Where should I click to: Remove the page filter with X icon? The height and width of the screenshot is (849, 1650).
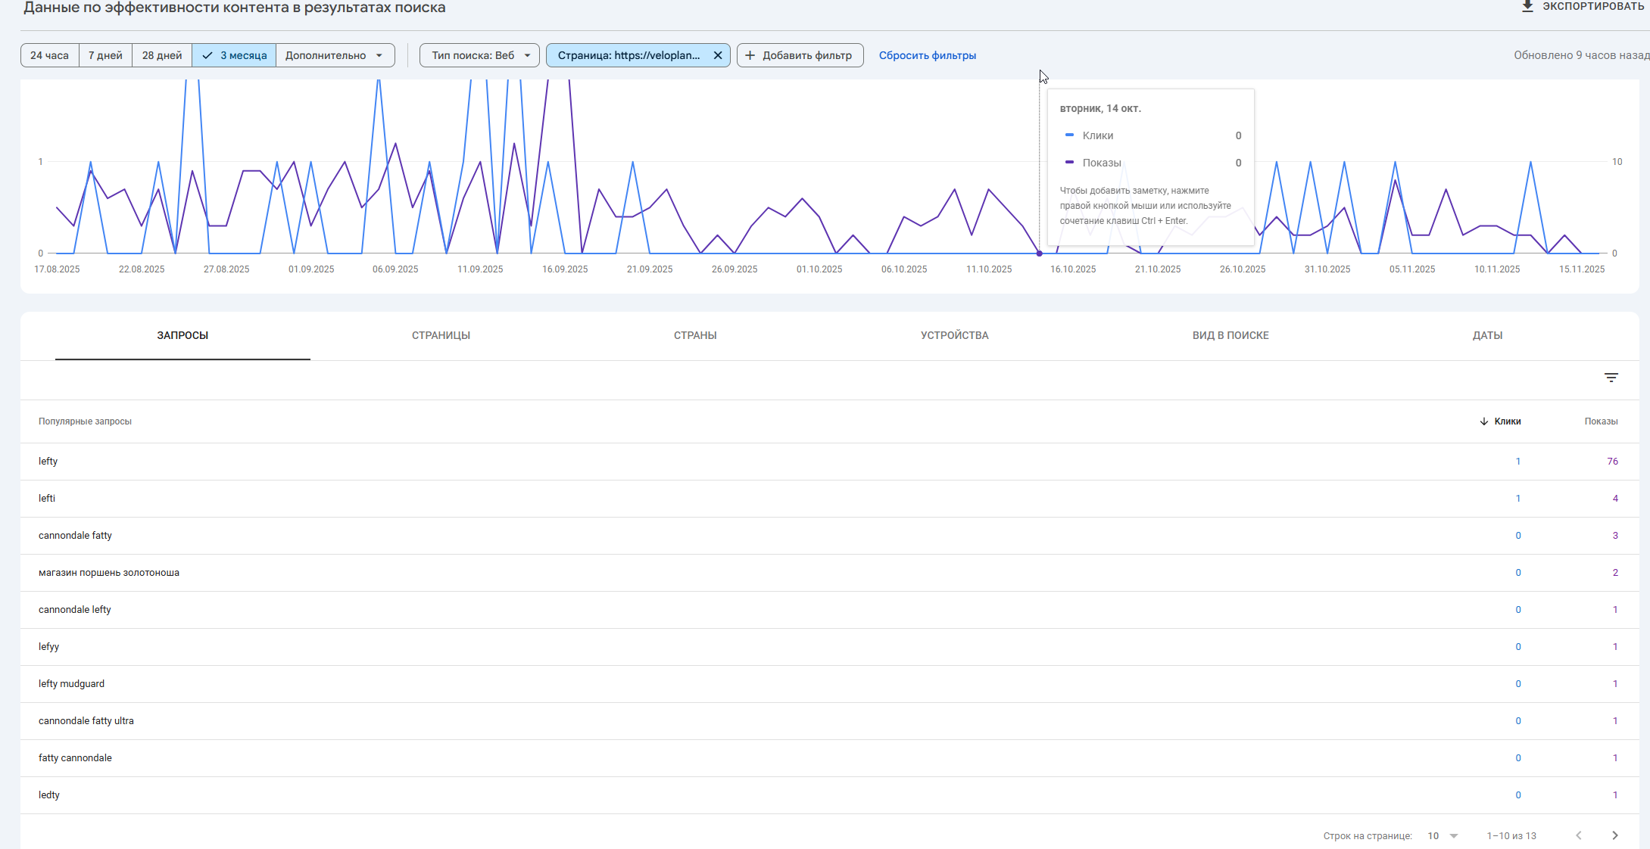pyautogui.click(x=717, y=55)
